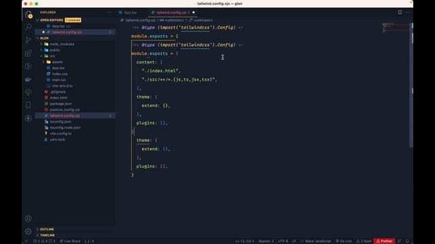Click the Go Live server button
This screenshot has width=435, height=244.
click(x=343, y=241)
